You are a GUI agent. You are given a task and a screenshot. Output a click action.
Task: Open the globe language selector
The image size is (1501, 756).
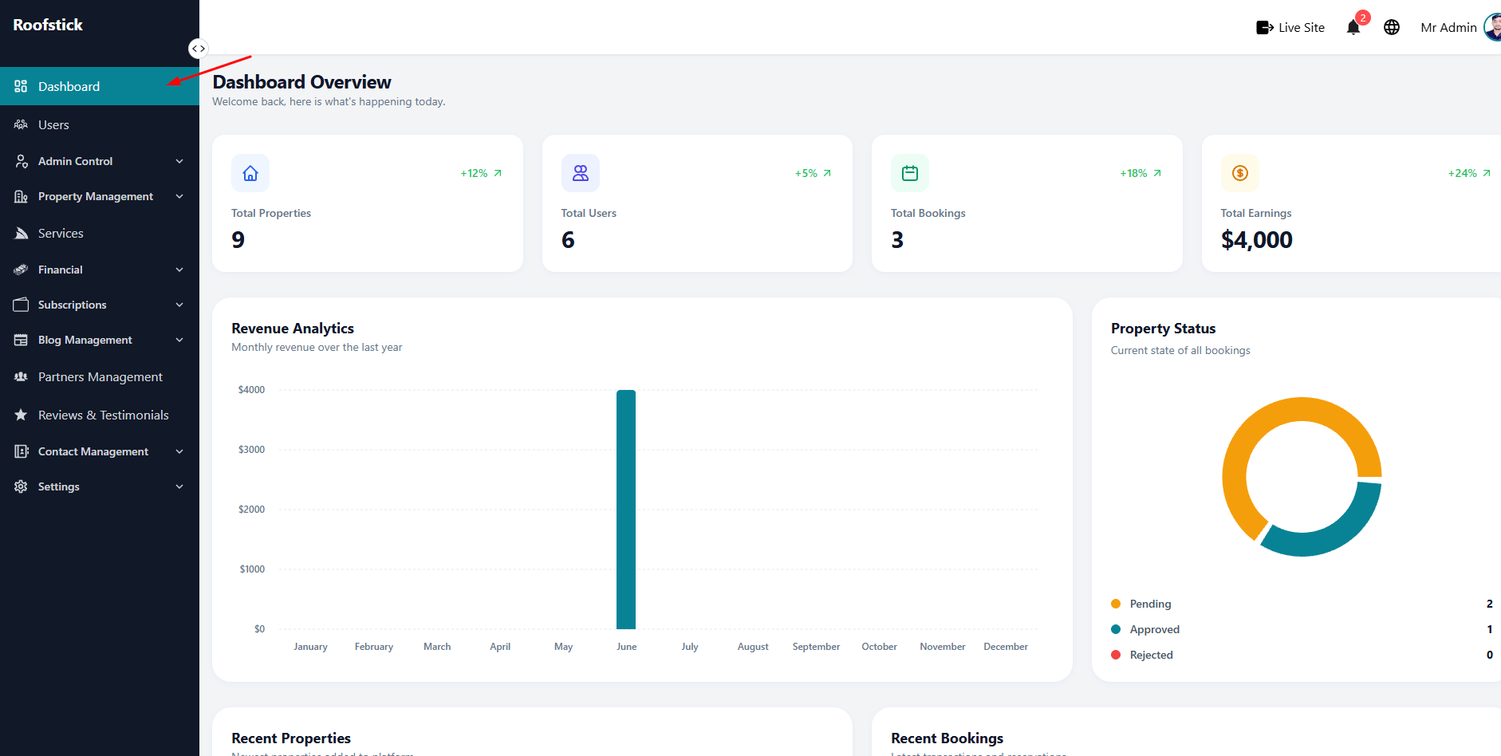(x=1392, y=27)
